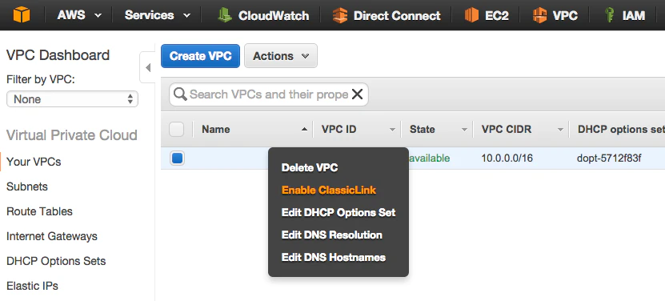Screen dimensions: 665x301
Task: Focus the Search VPCs and their properties field
Action: 269,94
